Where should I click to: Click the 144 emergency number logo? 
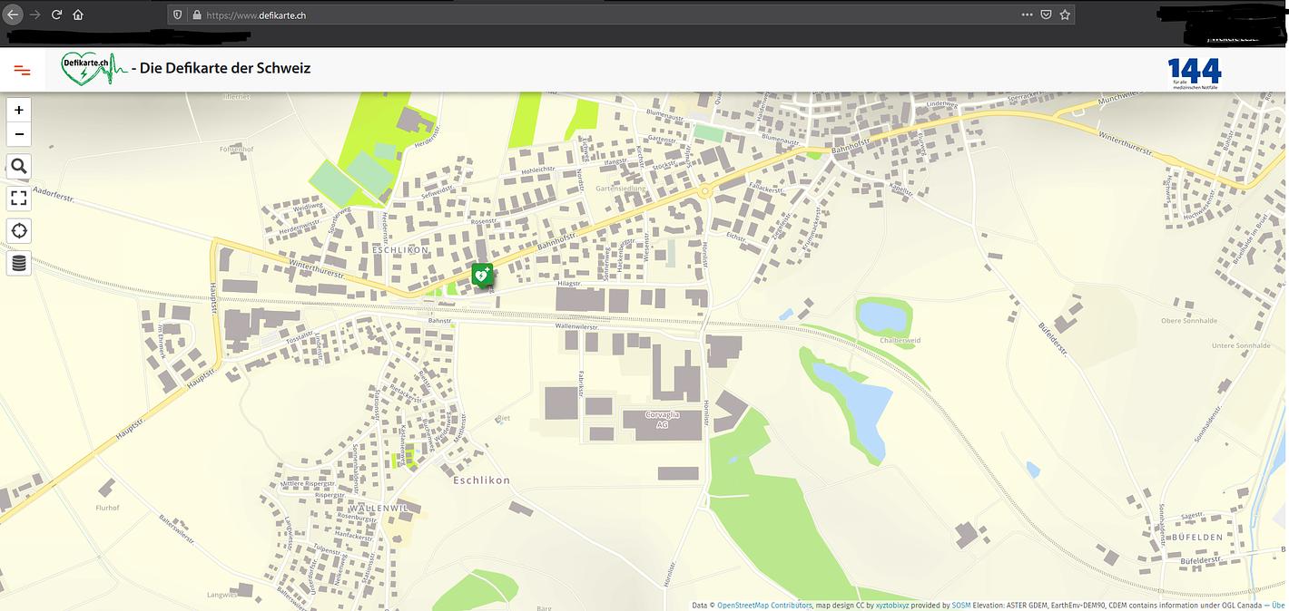tap(1194, 72)
